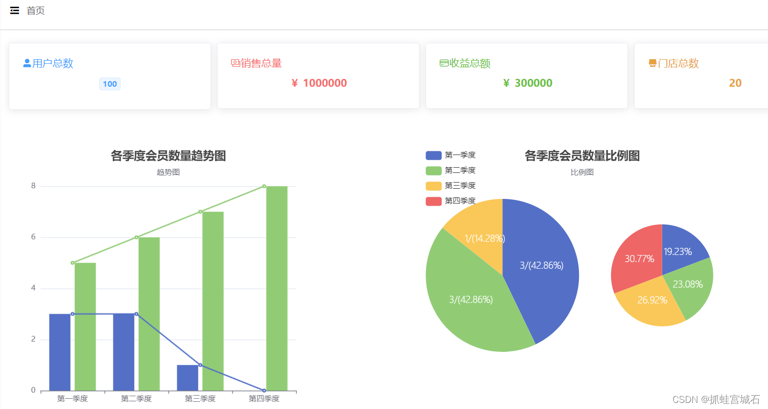
Task: Click the user icon on 用户总数 card
Action: point(26,62)
